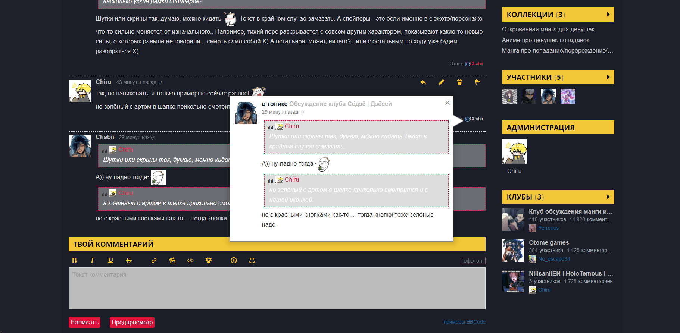Toggle the оффтоп marker
The height and width of the screenshot is (333, 680).
(472, 261)
